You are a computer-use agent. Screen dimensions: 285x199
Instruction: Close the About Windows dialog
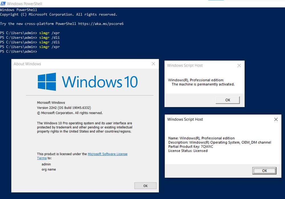point(153,64)
